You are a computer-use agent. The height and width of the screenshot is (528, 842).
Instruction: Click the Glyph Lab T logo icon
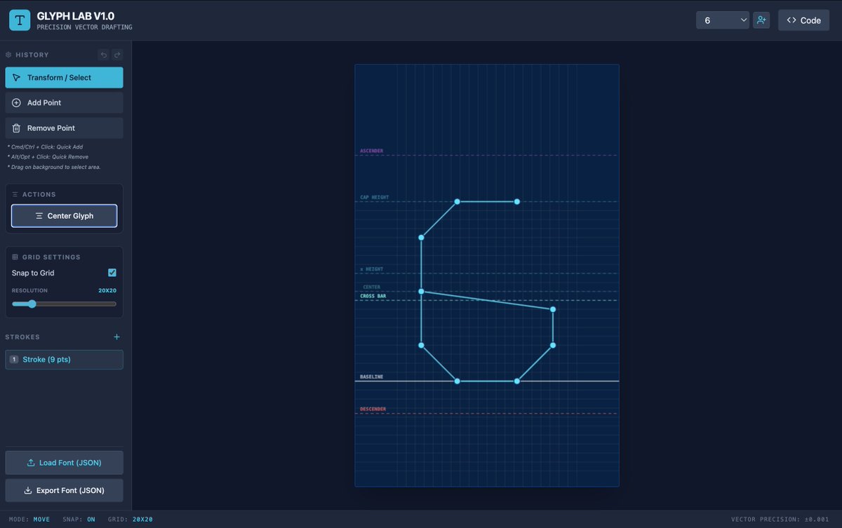(20, 20)
